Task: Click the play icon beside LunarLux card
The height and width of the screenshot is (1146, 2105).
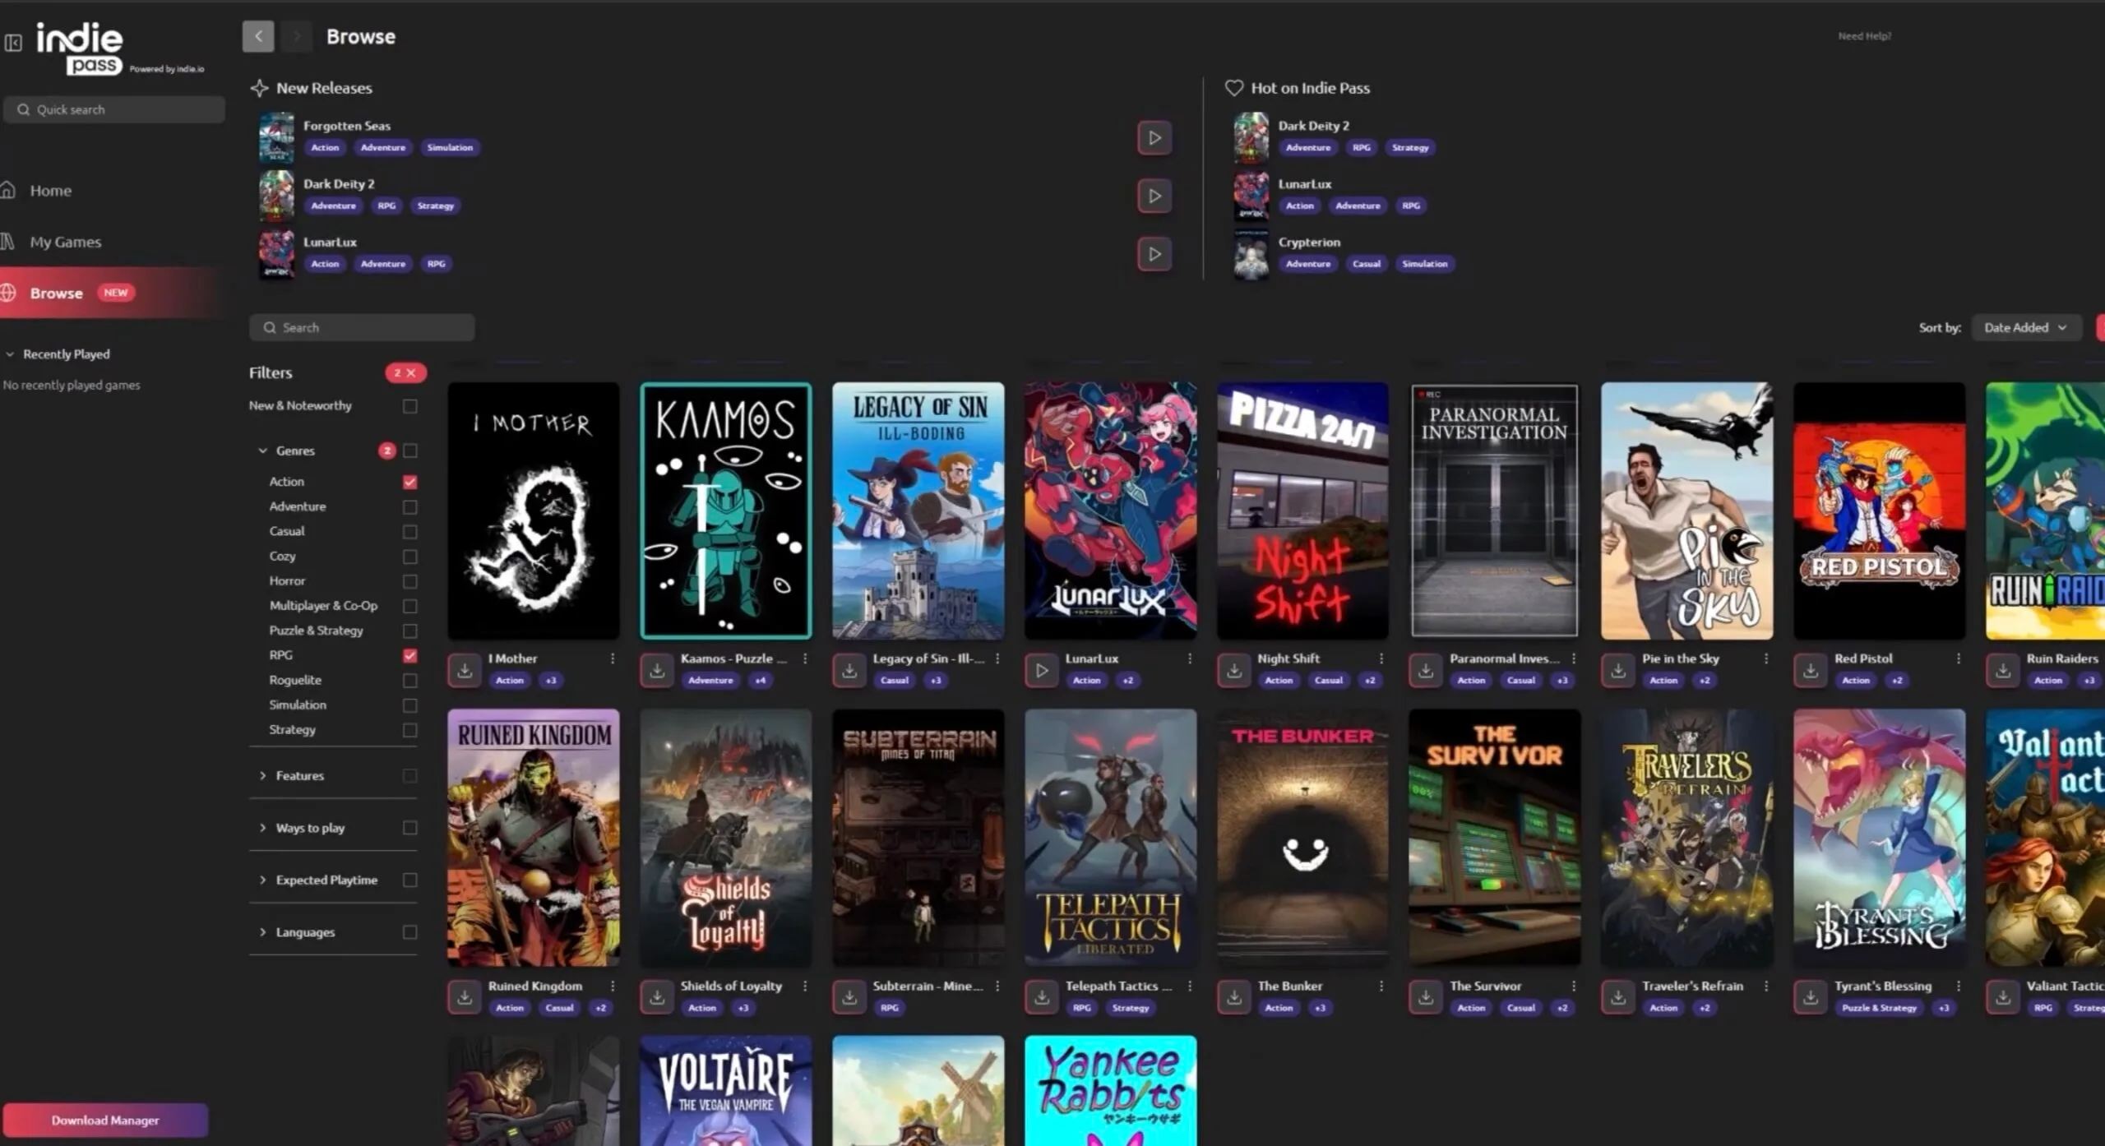Action: coord(1042,670)
